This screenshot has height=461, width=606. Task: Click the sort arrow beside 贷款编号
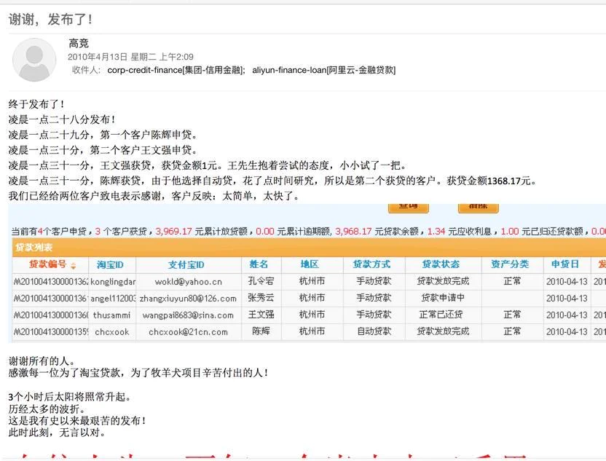point(74,265)
